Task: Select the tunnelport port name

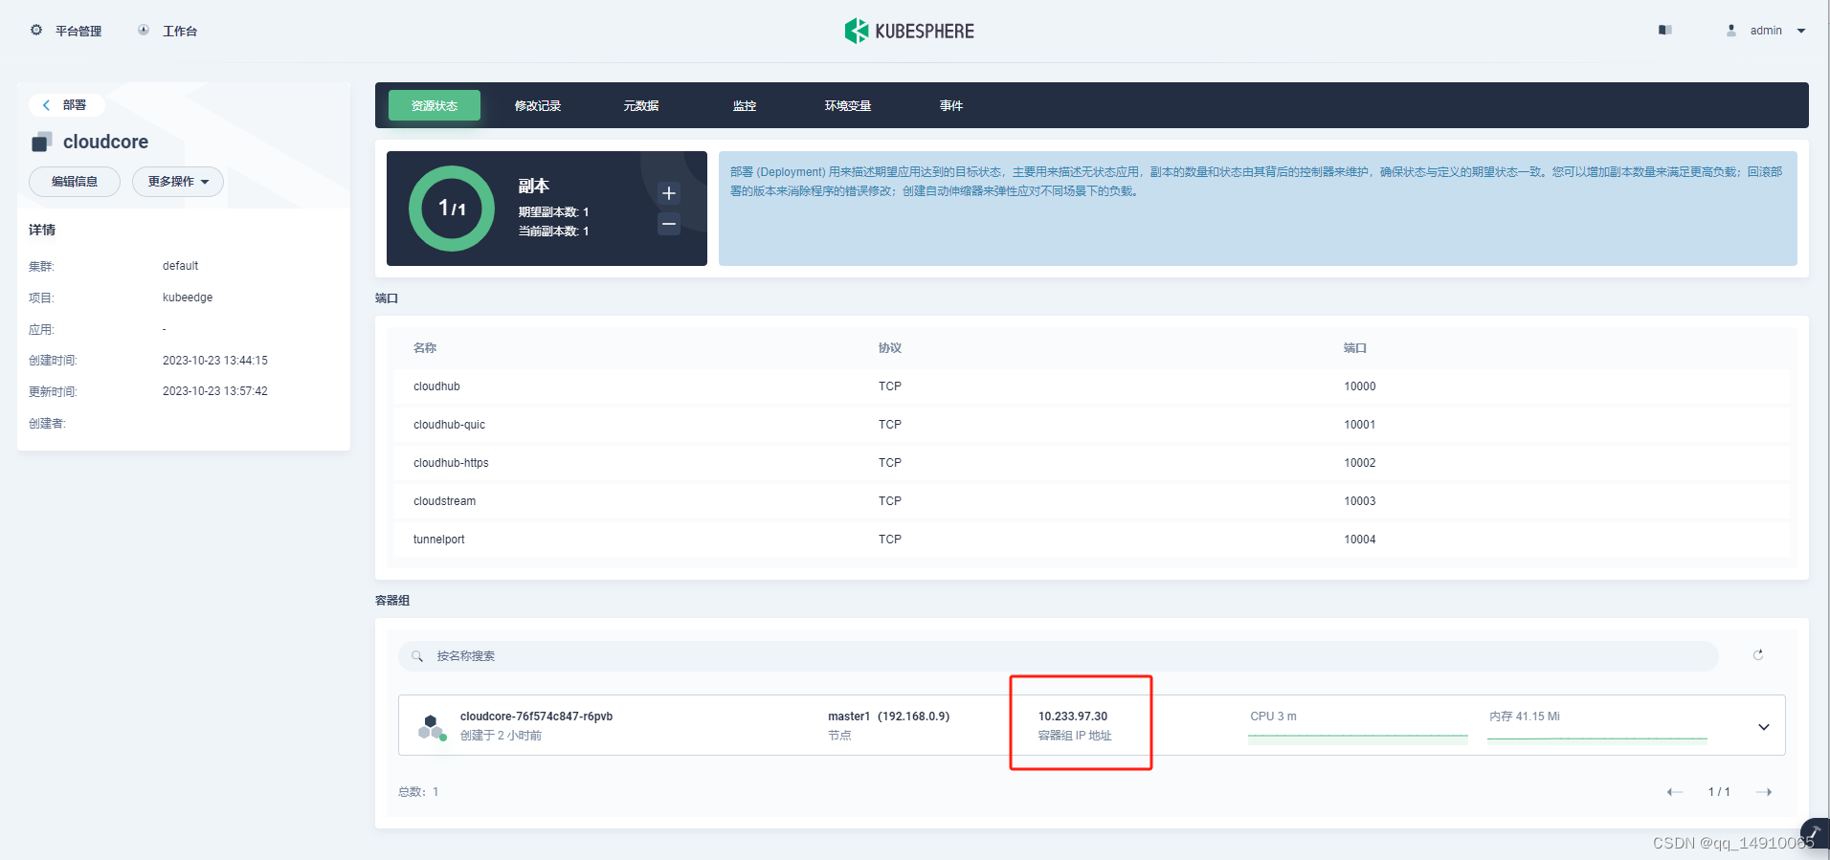Action: 438,540
